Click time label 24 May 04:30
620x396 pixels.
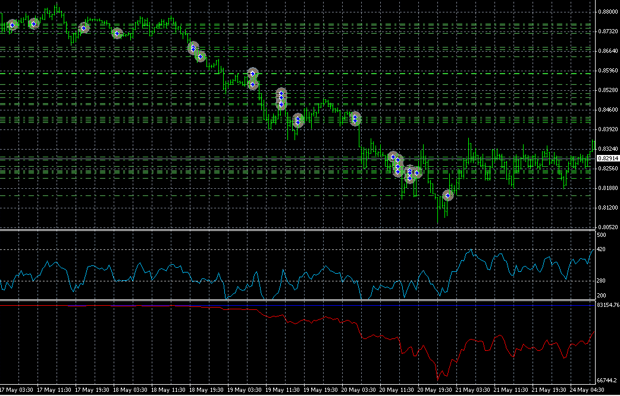coord(587,389)
